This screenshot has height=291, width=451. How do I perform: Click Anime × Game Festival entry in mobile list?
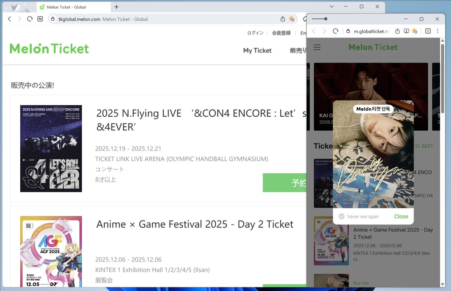click(x=393, y=233)
